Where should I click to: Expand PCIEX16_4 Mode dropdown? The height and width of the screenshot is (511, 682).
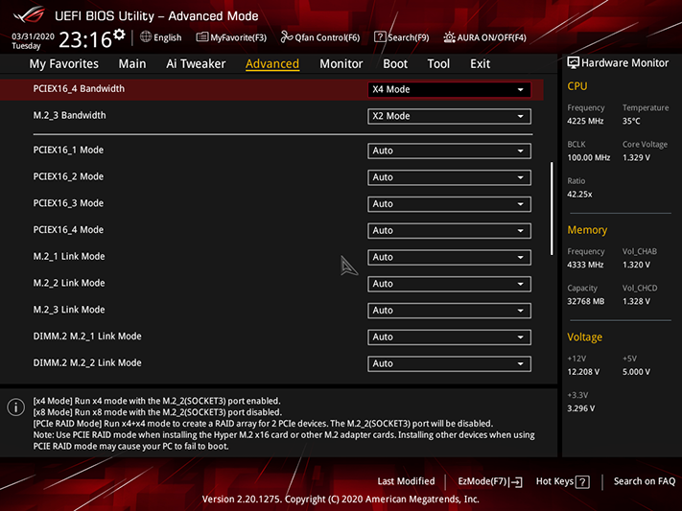coord(449,230)
